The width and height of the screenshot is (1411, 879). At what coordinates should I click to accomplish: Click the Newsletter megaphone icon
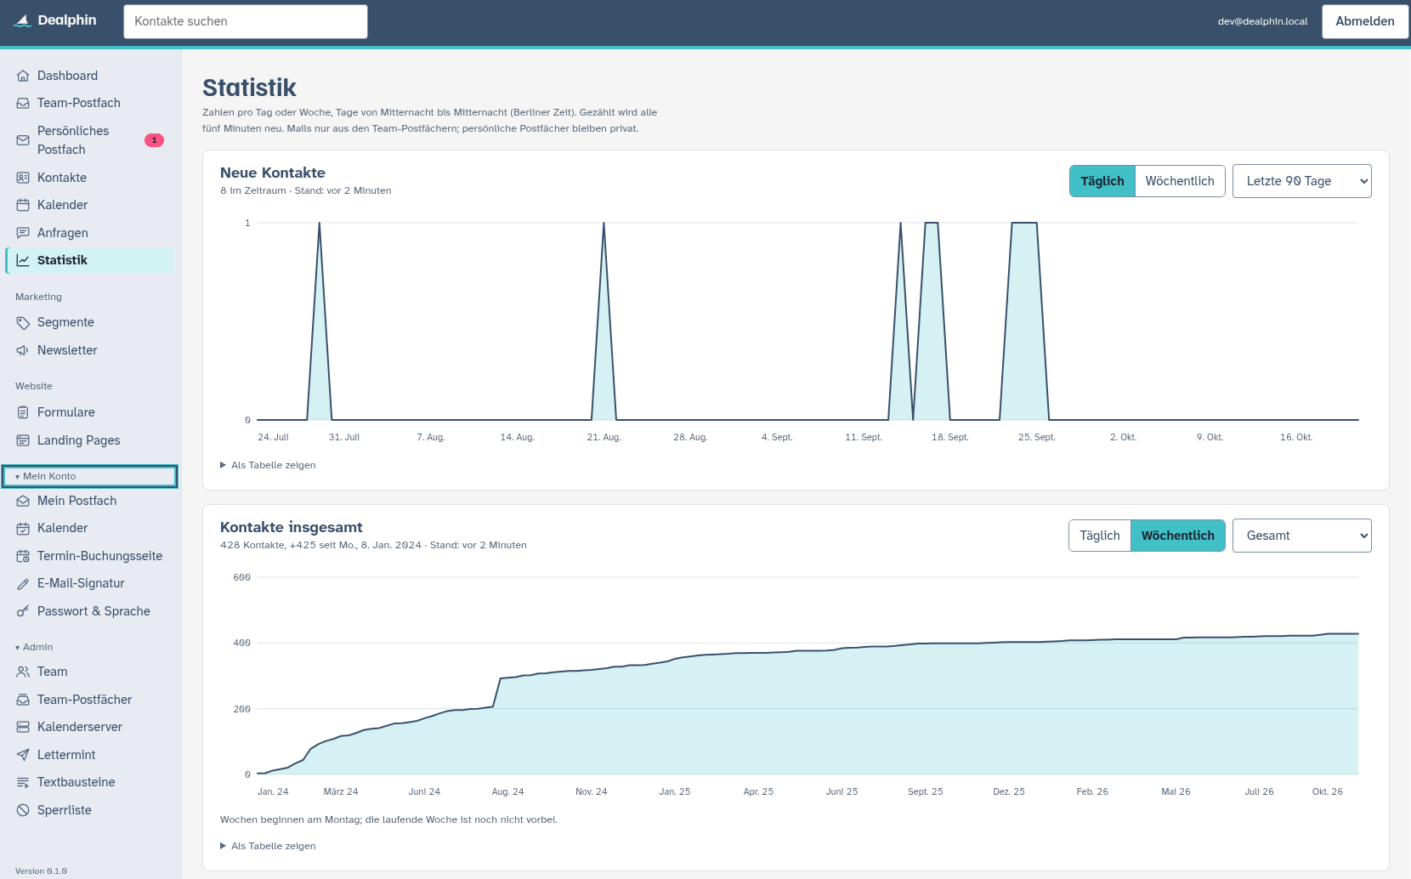[x=23, y=350]
